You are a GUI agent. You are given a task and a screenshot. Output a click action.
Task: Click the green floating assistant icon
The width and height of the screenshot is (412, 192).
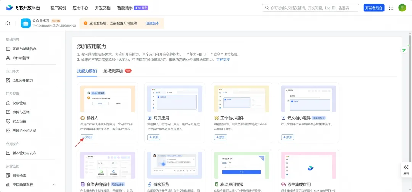tap(404, 50)
